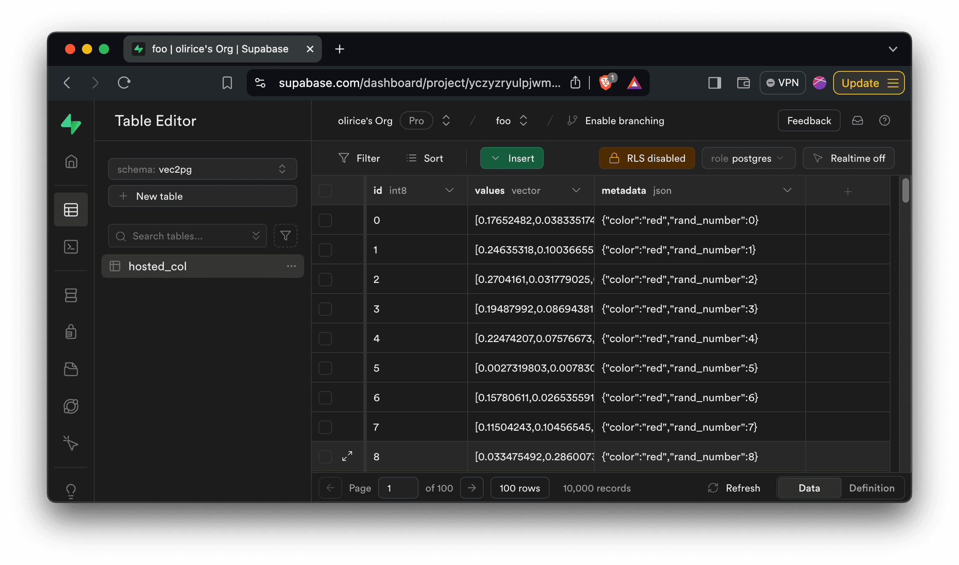Check the checkbox for row id 3
This screenshot has height=565, width=959.
pyautogui.click(x=325, y=309)
